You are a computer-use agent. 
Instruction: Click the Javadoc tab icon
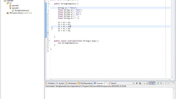coord(57,83)
